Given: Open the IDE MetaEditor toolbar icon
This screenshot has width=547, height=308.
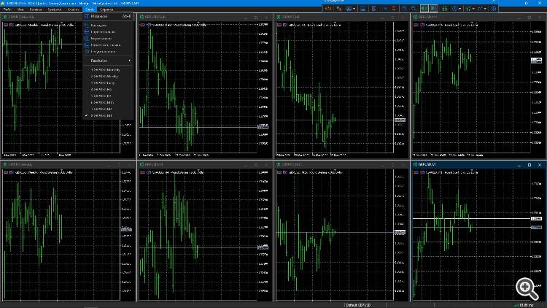Looking at the screenshot, I should (x=328, y=8).
